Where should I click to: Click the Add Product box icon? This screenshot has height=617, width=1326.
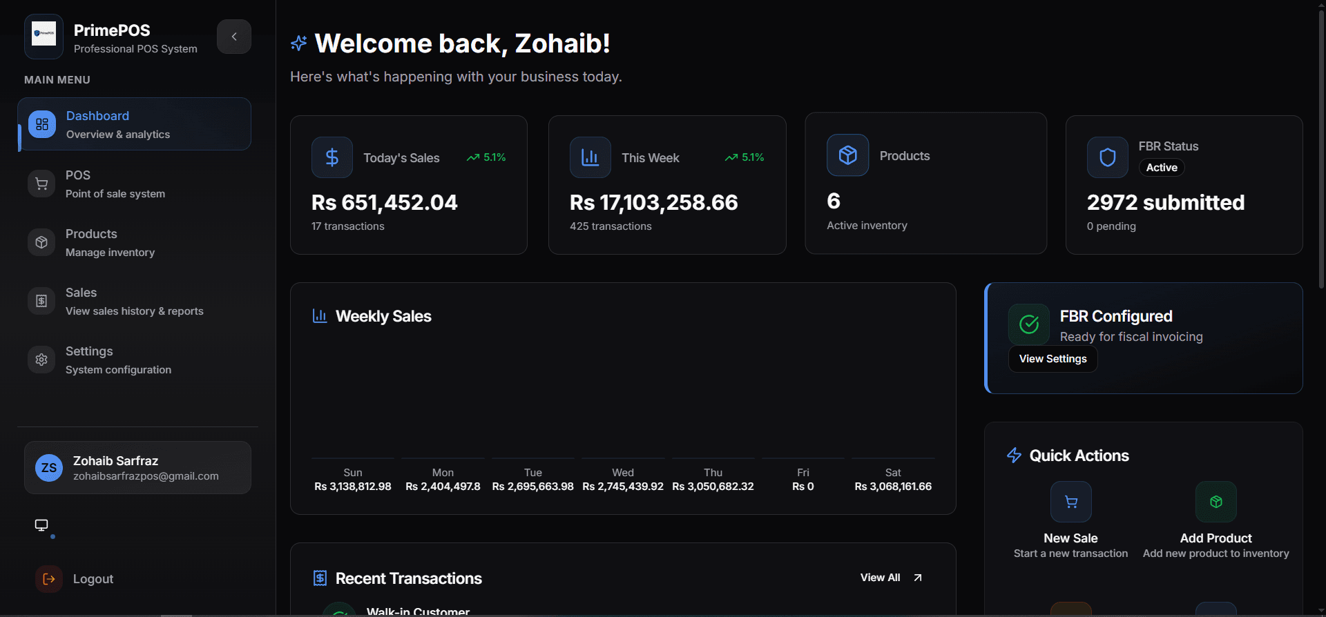coord(1215,502)
